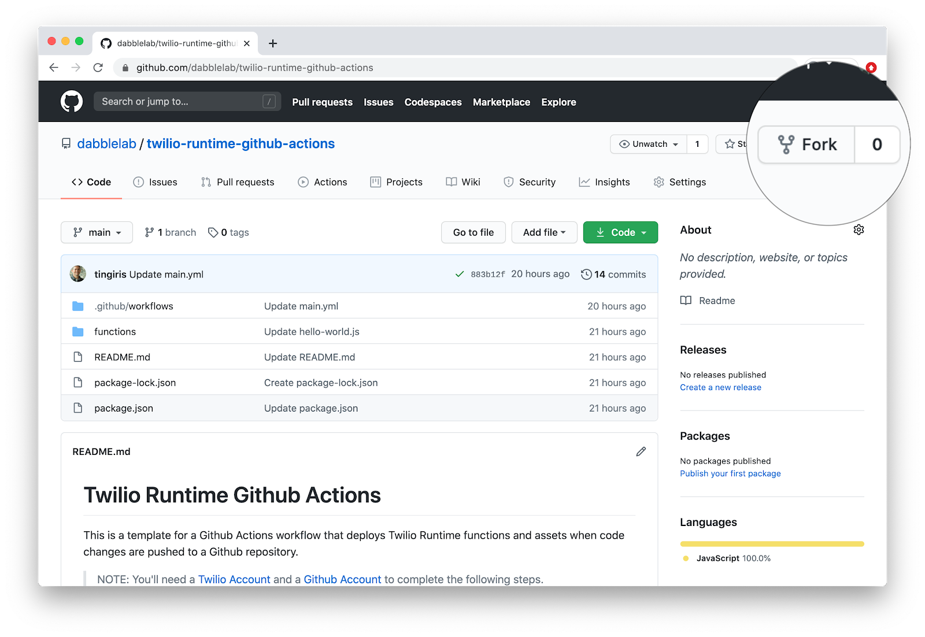Click the .github/workflows folder icon

78,306
